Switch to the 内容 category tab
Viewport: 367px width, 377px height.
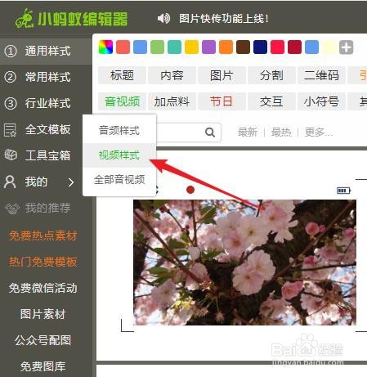(x=172, y=75)
